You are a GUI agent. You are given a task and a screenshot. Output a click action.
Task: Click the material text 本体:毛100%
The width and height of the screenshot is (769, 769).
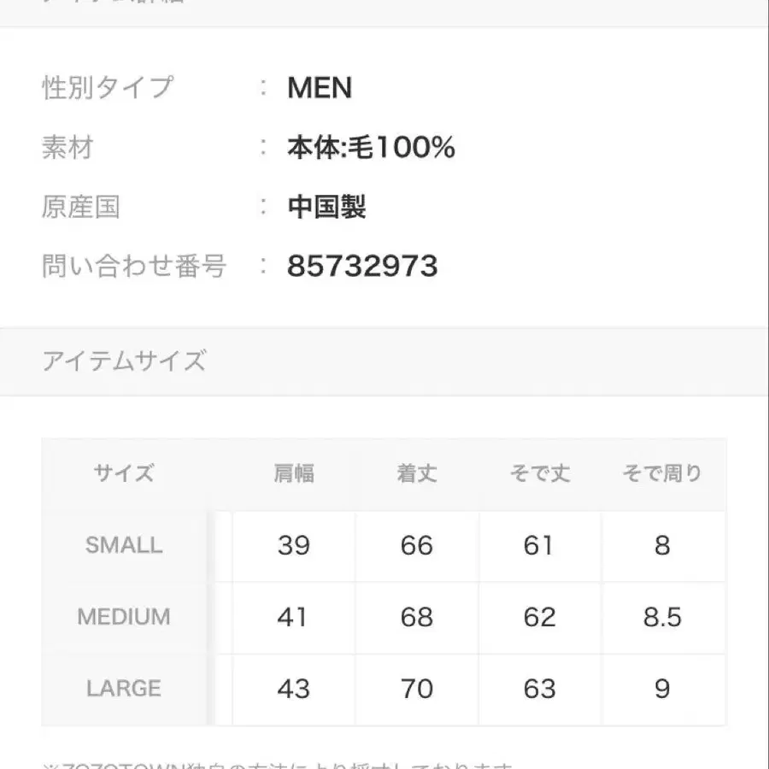[371, 148]
